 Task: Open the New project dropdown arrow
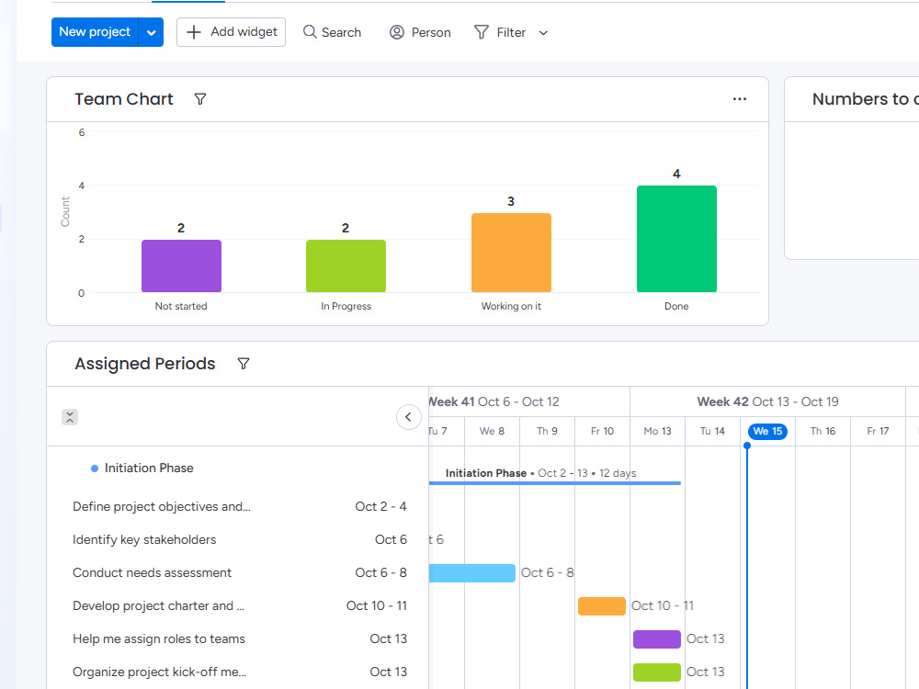coord(152,32)
